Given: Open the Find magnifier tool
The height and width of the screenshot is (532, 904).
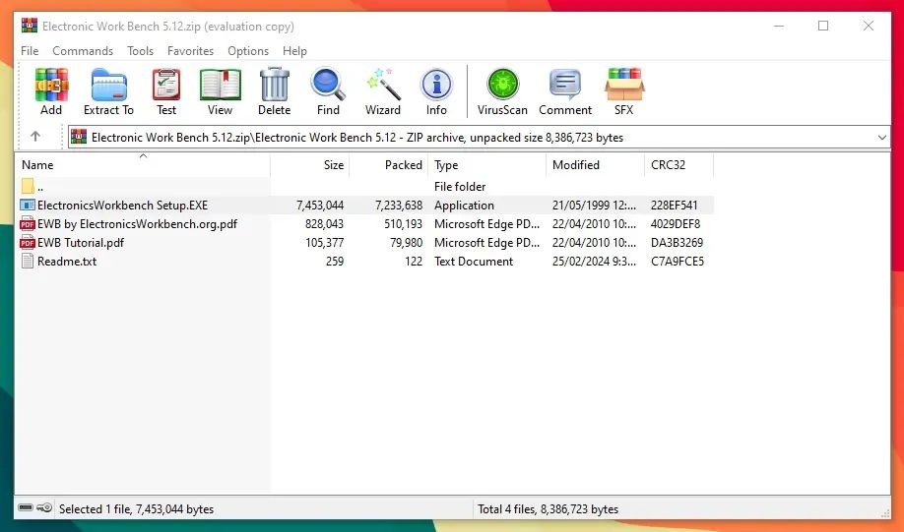Looking at the screenshot, I should pos(328,85).
